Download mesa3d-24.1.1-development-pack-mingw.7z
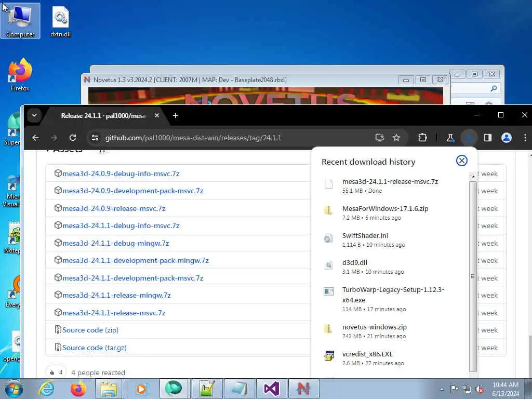This screenshot has width=532, height=399. point(136,261)
